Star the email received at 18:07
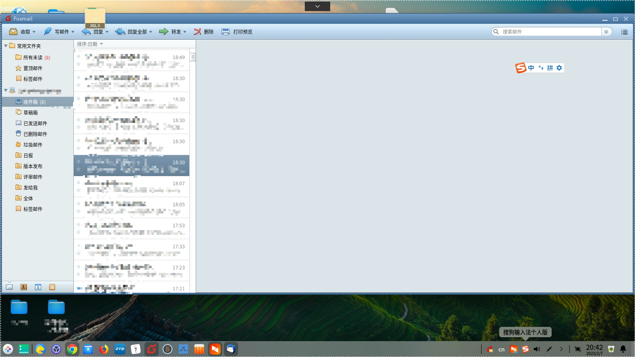Viewport: 635px width, 357px height. (79, 190)
